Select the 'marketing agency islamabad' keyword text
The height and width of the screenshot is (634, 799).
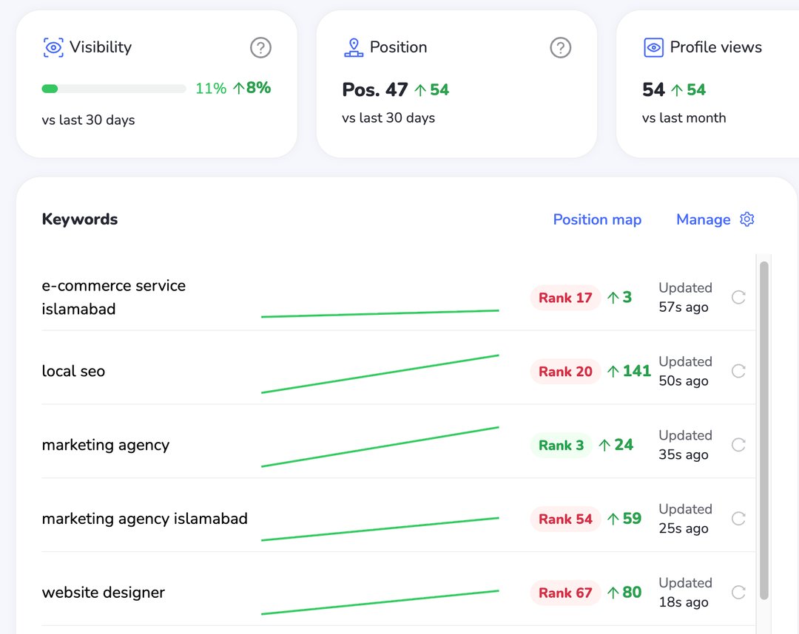(144, 519)
